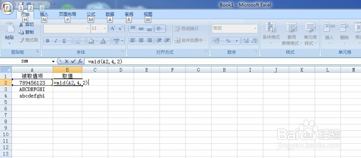Click the Wrap Text button
The height and width of the screenshot is (158, 361).
(187, 28)
